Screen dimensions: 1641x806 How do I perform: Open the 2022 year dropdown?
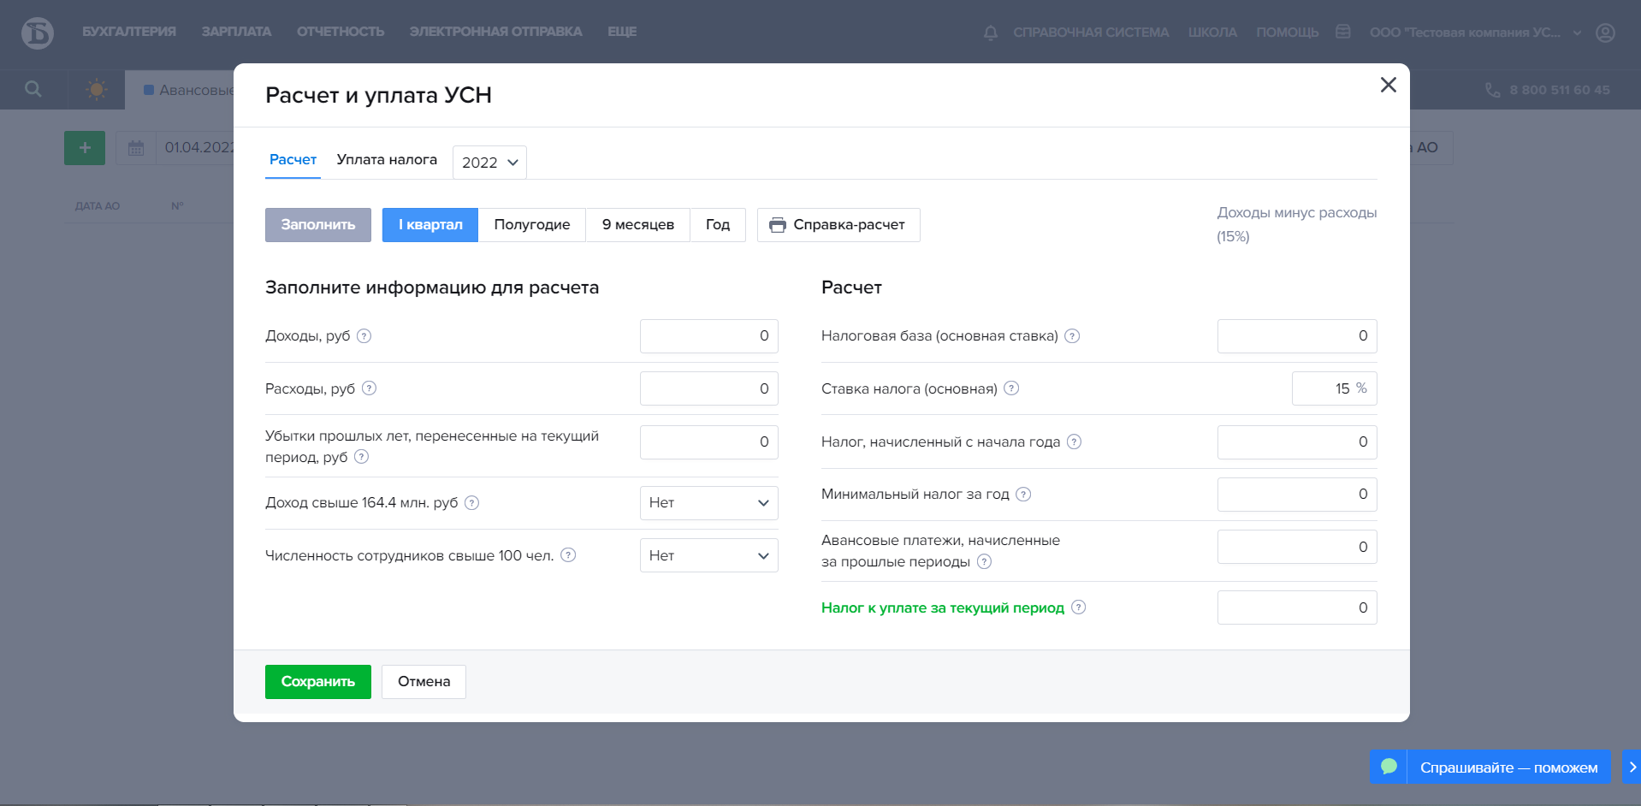tap(489, 163)
